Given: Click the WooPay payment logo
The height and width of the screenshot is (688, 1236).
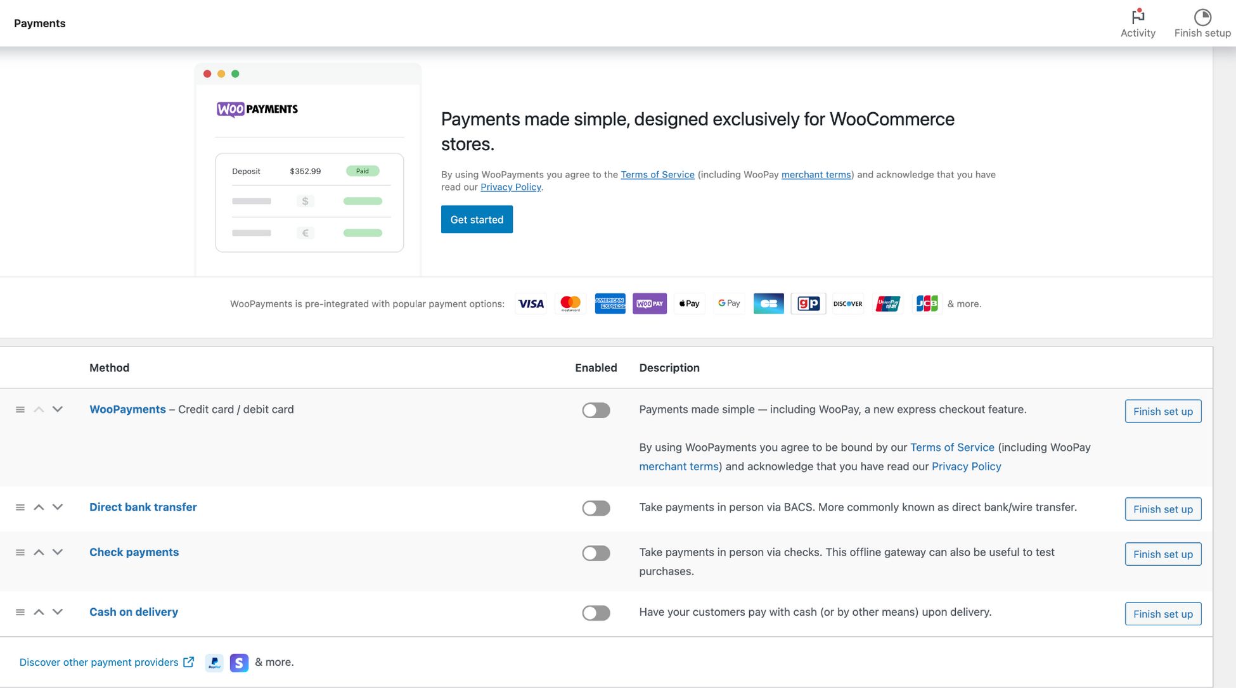Looking at the screenshot, I should pyautogui.click(x=650, y=303).
